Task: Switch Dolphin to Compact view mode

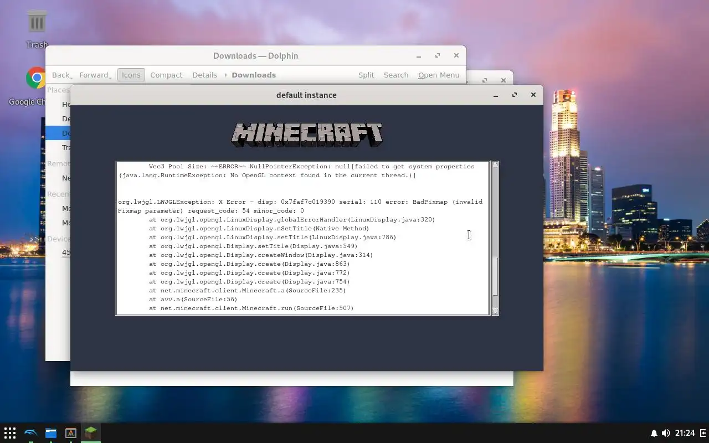Action: pos(166,75)
